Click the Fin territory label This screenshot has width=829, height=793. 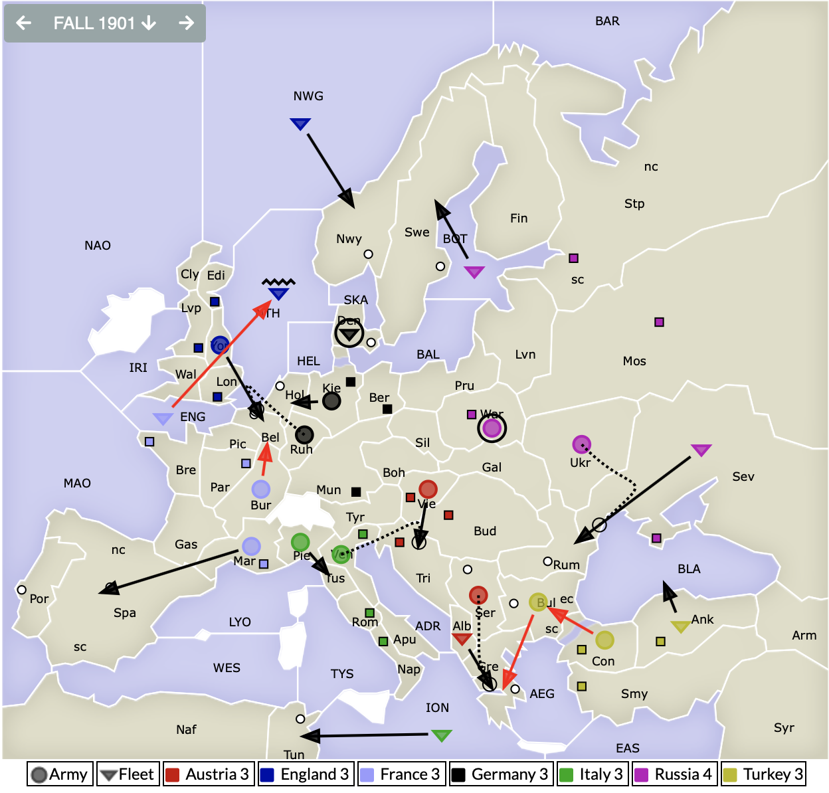tap(519, 219)
